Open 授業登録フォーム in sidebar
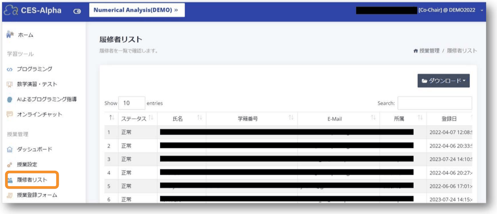The width and height of the screenshot is (497, 214). tap(37, 195)
